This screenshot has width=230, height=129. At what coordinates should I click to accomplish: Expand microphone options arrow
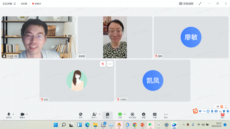click(x=13, y=114)
